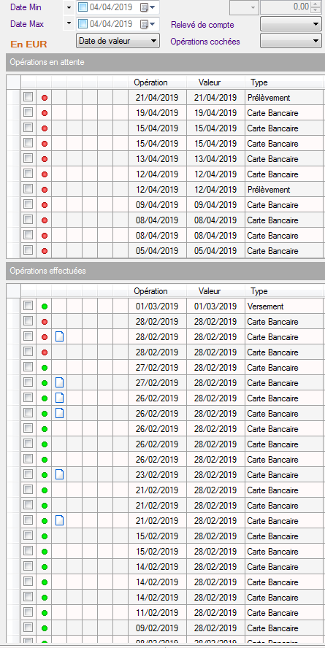Viewport: 325px width, 648px height.
Task: Open the Opérations cochées dropdown
Action: coord(291,41)
